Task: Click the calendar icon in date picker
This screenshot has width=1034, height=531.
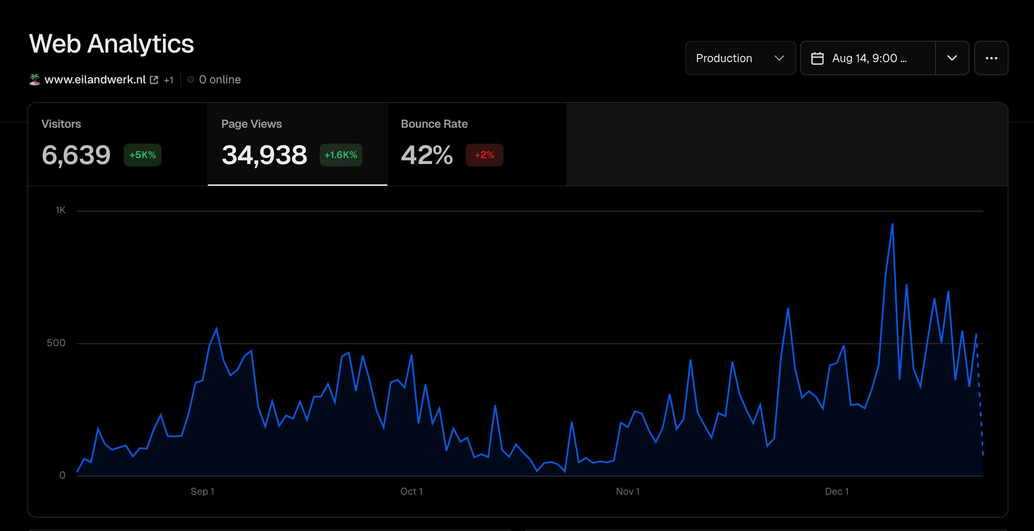Action: click(x=817, y=58)
